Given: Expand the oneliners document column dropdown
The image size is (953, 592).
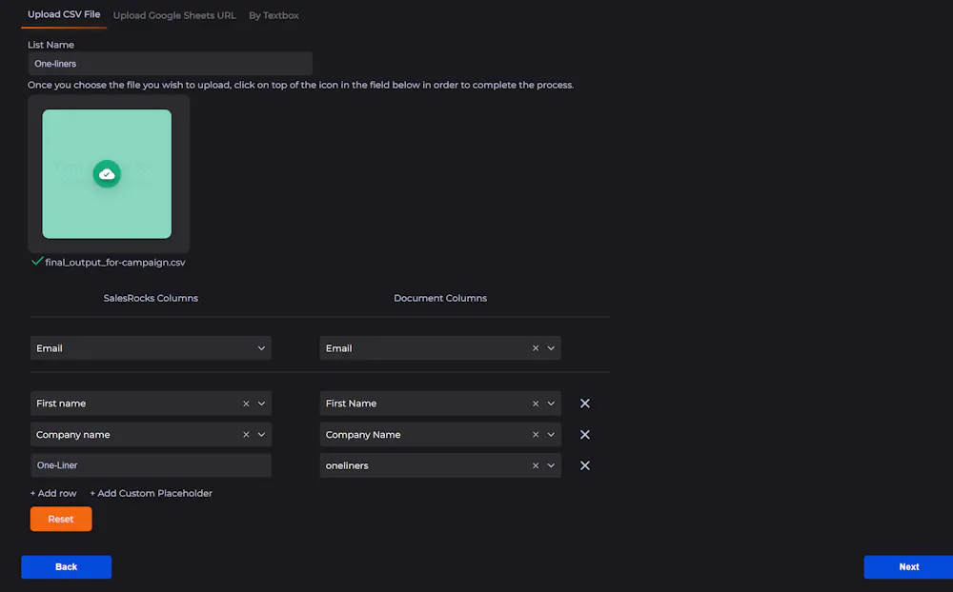Looking at the screenshot, I should coord(551,466).
